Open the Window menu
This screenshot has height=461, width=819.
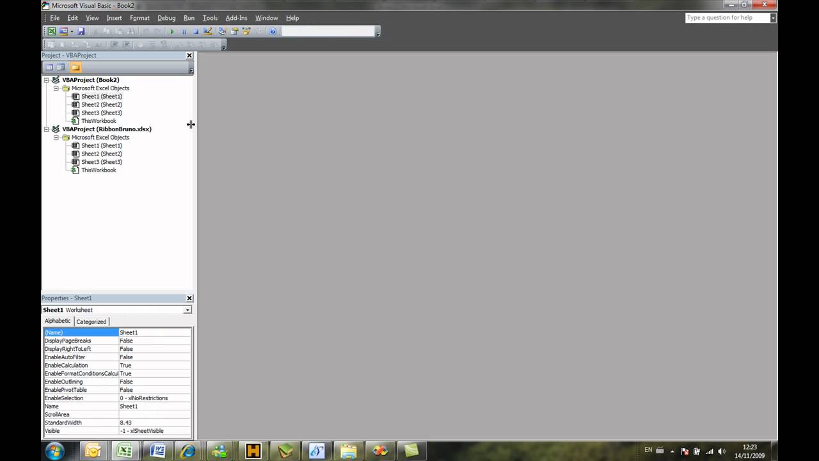click(266, 18)
